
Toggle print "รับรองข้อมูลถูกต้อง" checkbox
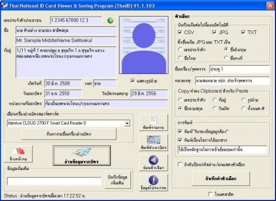180,132
